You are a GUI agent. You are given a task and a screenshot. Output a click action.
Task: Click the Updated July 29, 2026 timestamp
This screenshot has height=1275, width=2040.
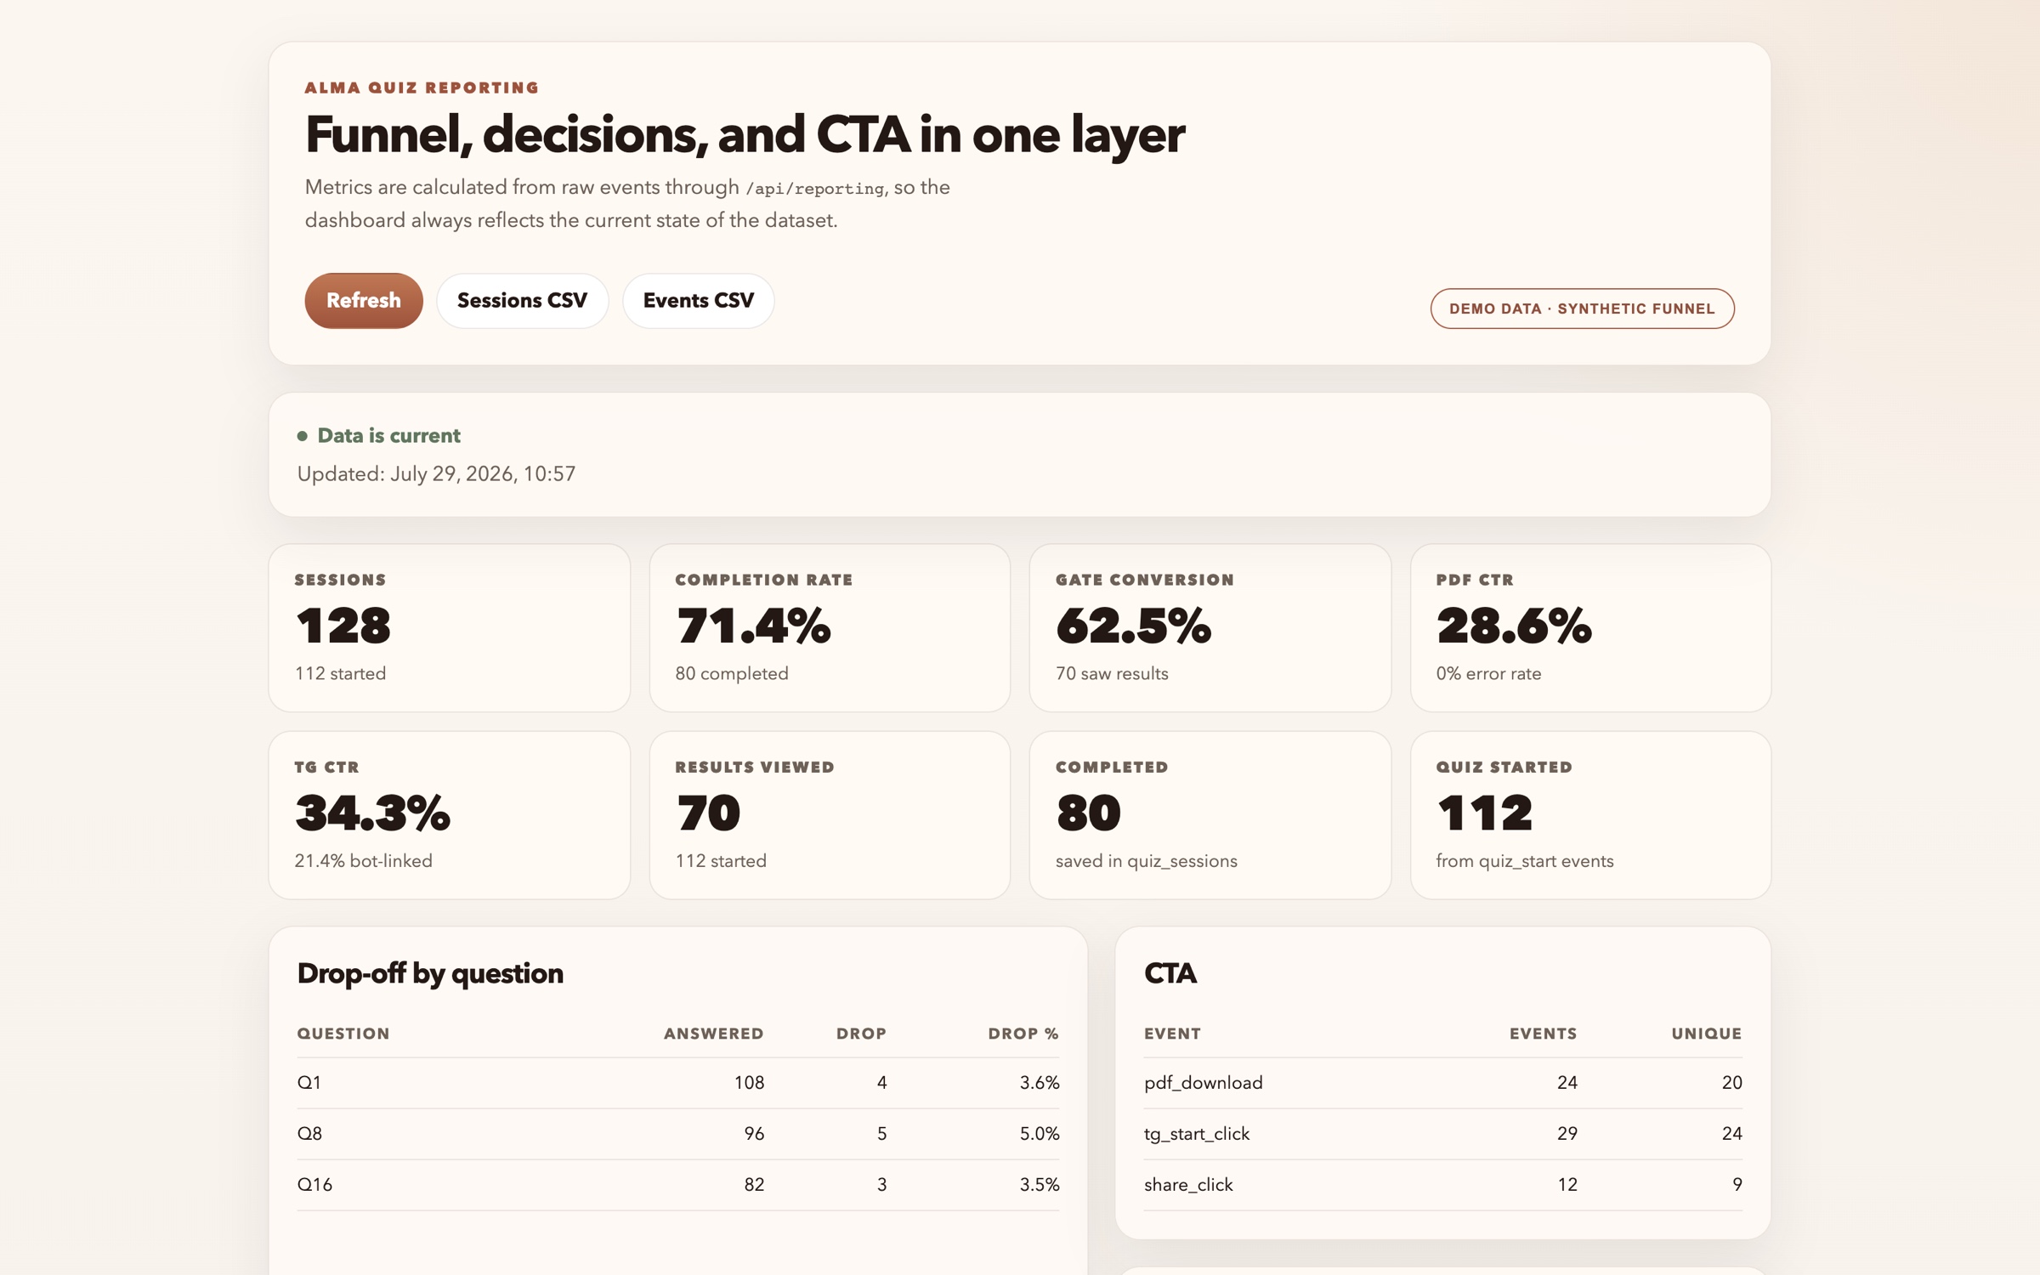coord(436,474)
